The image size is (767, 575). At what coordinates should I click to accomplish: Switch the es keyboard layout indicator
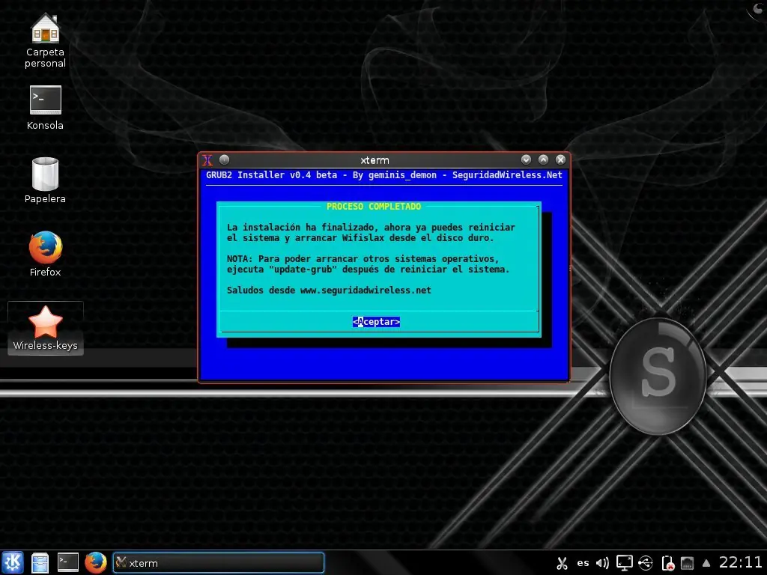tap(583, 563)
